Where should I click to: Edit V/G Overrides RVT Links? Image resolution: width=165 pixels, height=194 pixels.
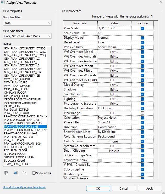tap(114, 80)
